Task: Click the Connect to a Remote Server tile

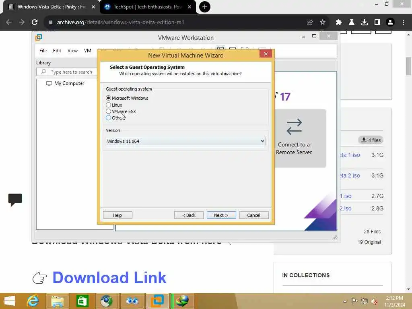Action: pyautogui.click(x=299, y=138)
